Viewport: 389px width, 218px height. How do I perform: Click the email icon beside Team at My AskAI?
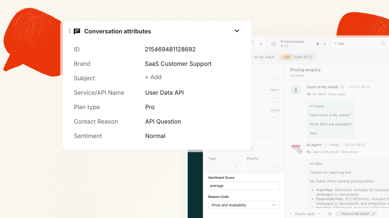click(x=342, y=87)
